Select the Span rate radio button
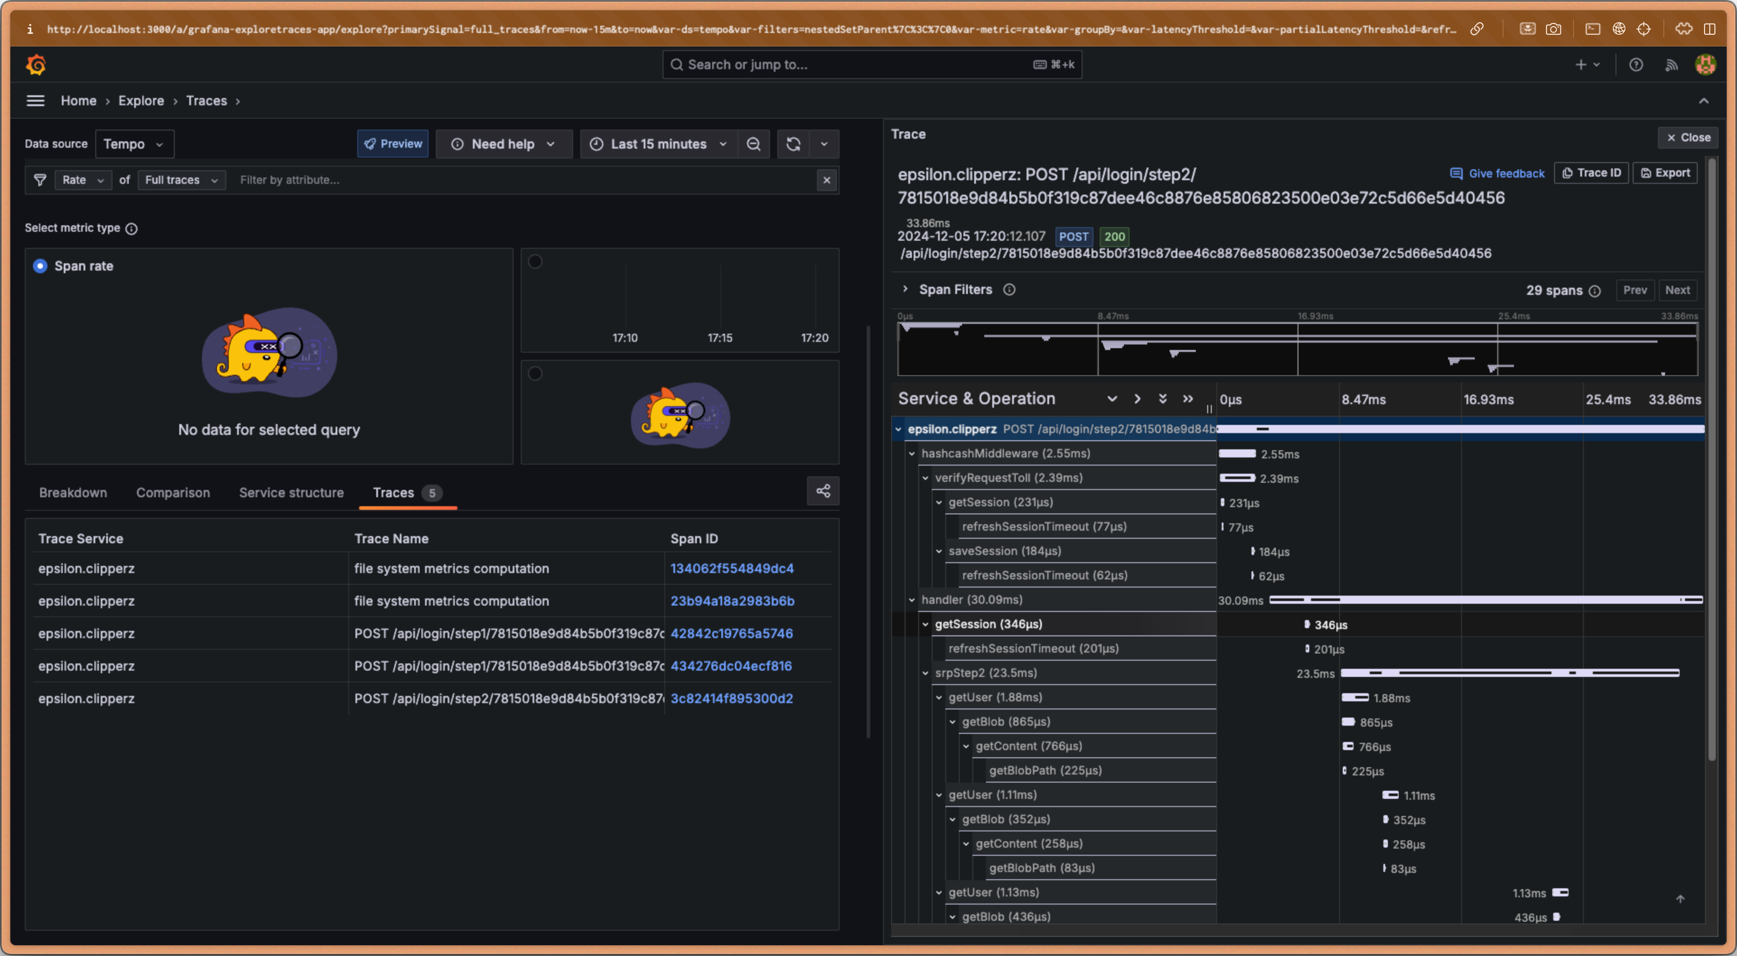 [41, 266]
